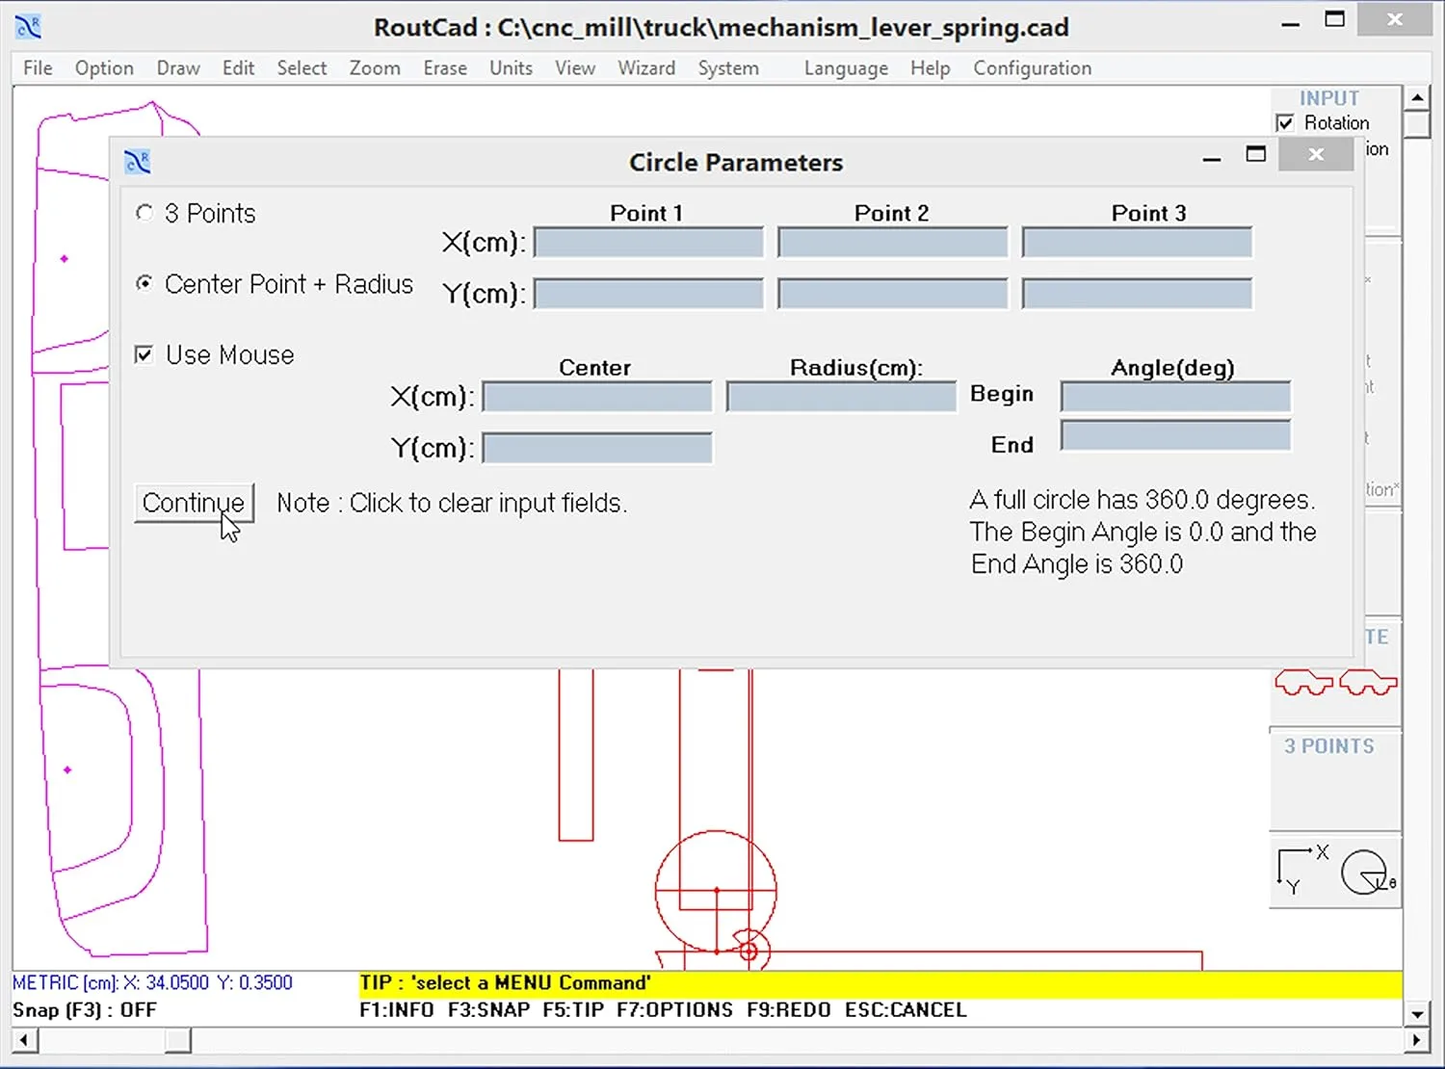Click the RoutCad icon on the dialog title bar
The image size is (1445, 1069).
[137, 161]
